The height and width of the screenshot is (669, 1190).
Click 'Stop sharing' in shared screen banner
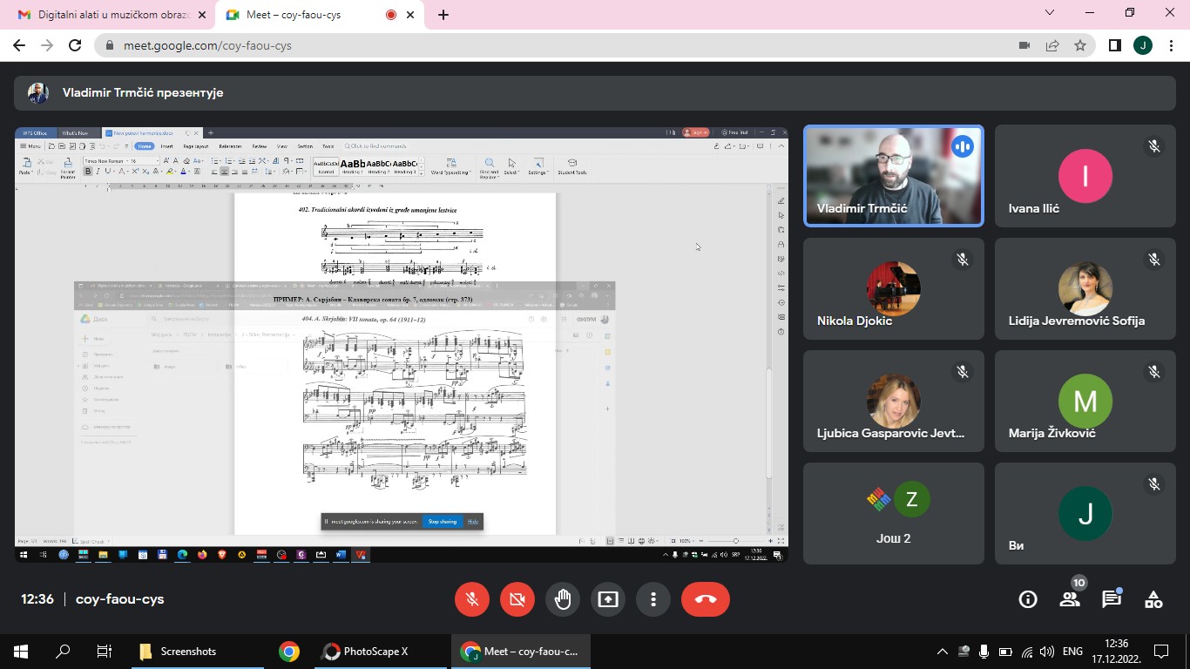pos(443,521)
